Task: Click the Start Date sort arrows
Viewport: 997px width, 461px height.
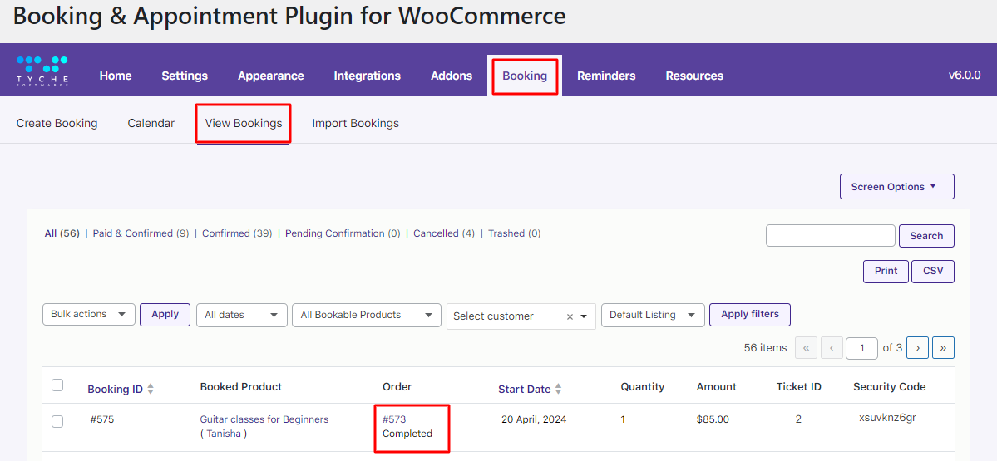Action: coord(558,390)
